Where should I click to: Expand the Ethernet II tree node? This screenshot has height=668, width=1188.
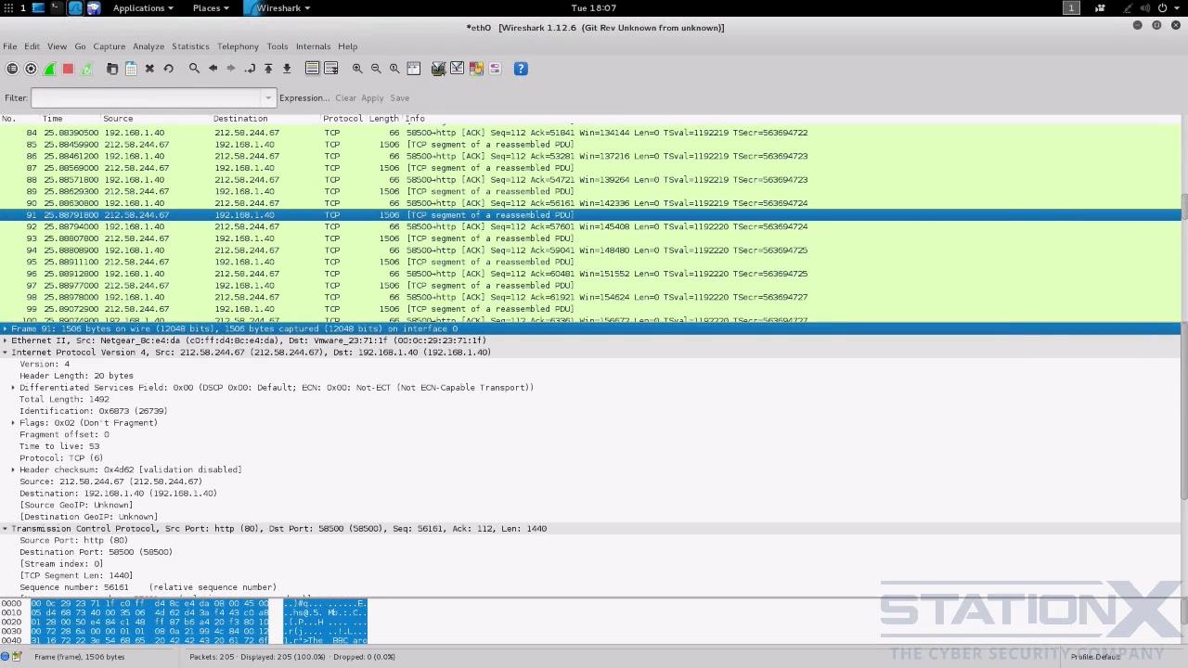coord(5,340)
